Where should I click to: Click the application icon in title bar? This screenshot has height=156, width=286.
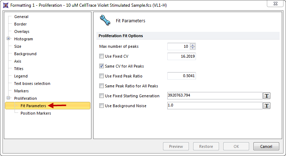click(5, 5)
